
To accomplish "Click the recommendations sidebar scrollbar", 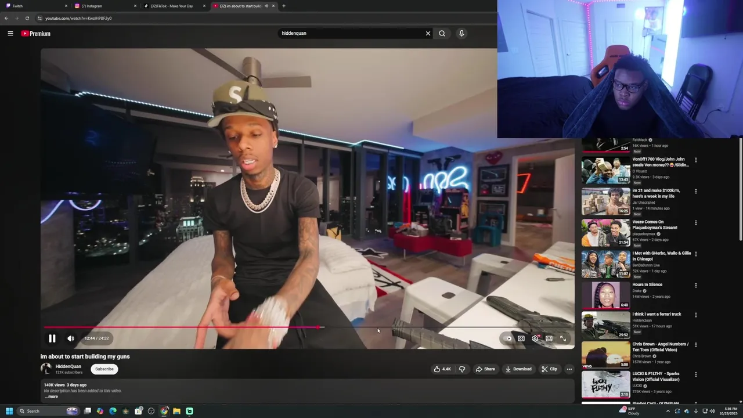I will click(x=740, y=190).
